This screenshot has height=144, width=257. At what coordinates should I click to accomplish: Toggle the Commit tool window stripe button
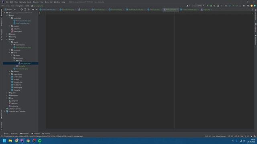[2, 22]
